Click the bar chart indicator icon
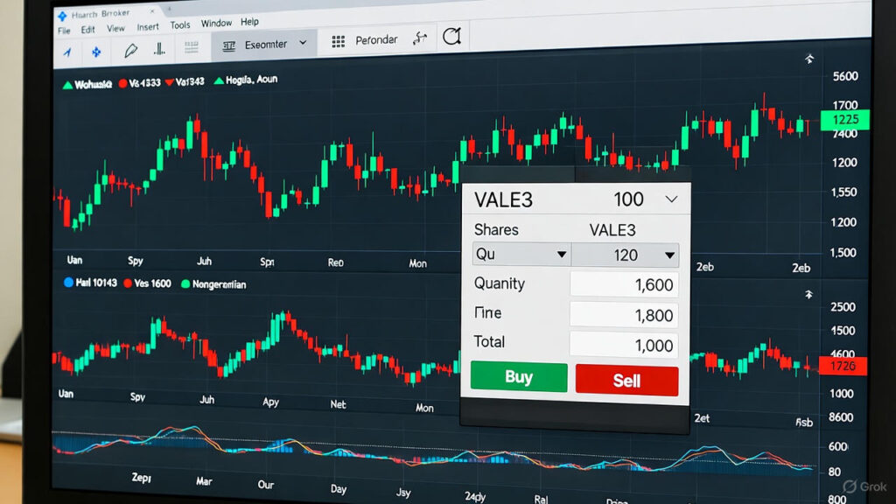Image resolution: width=896 pixels, height=504 pixels. 160,50
